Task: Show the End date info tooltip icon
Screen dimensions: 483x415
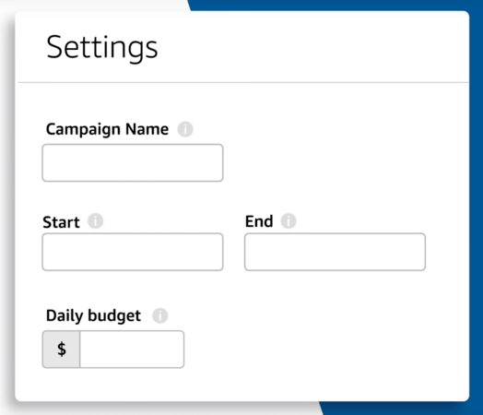Action: click(x=289, y=221)
